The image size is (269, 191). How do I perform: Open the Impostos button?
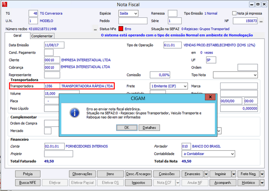(139, 183)
